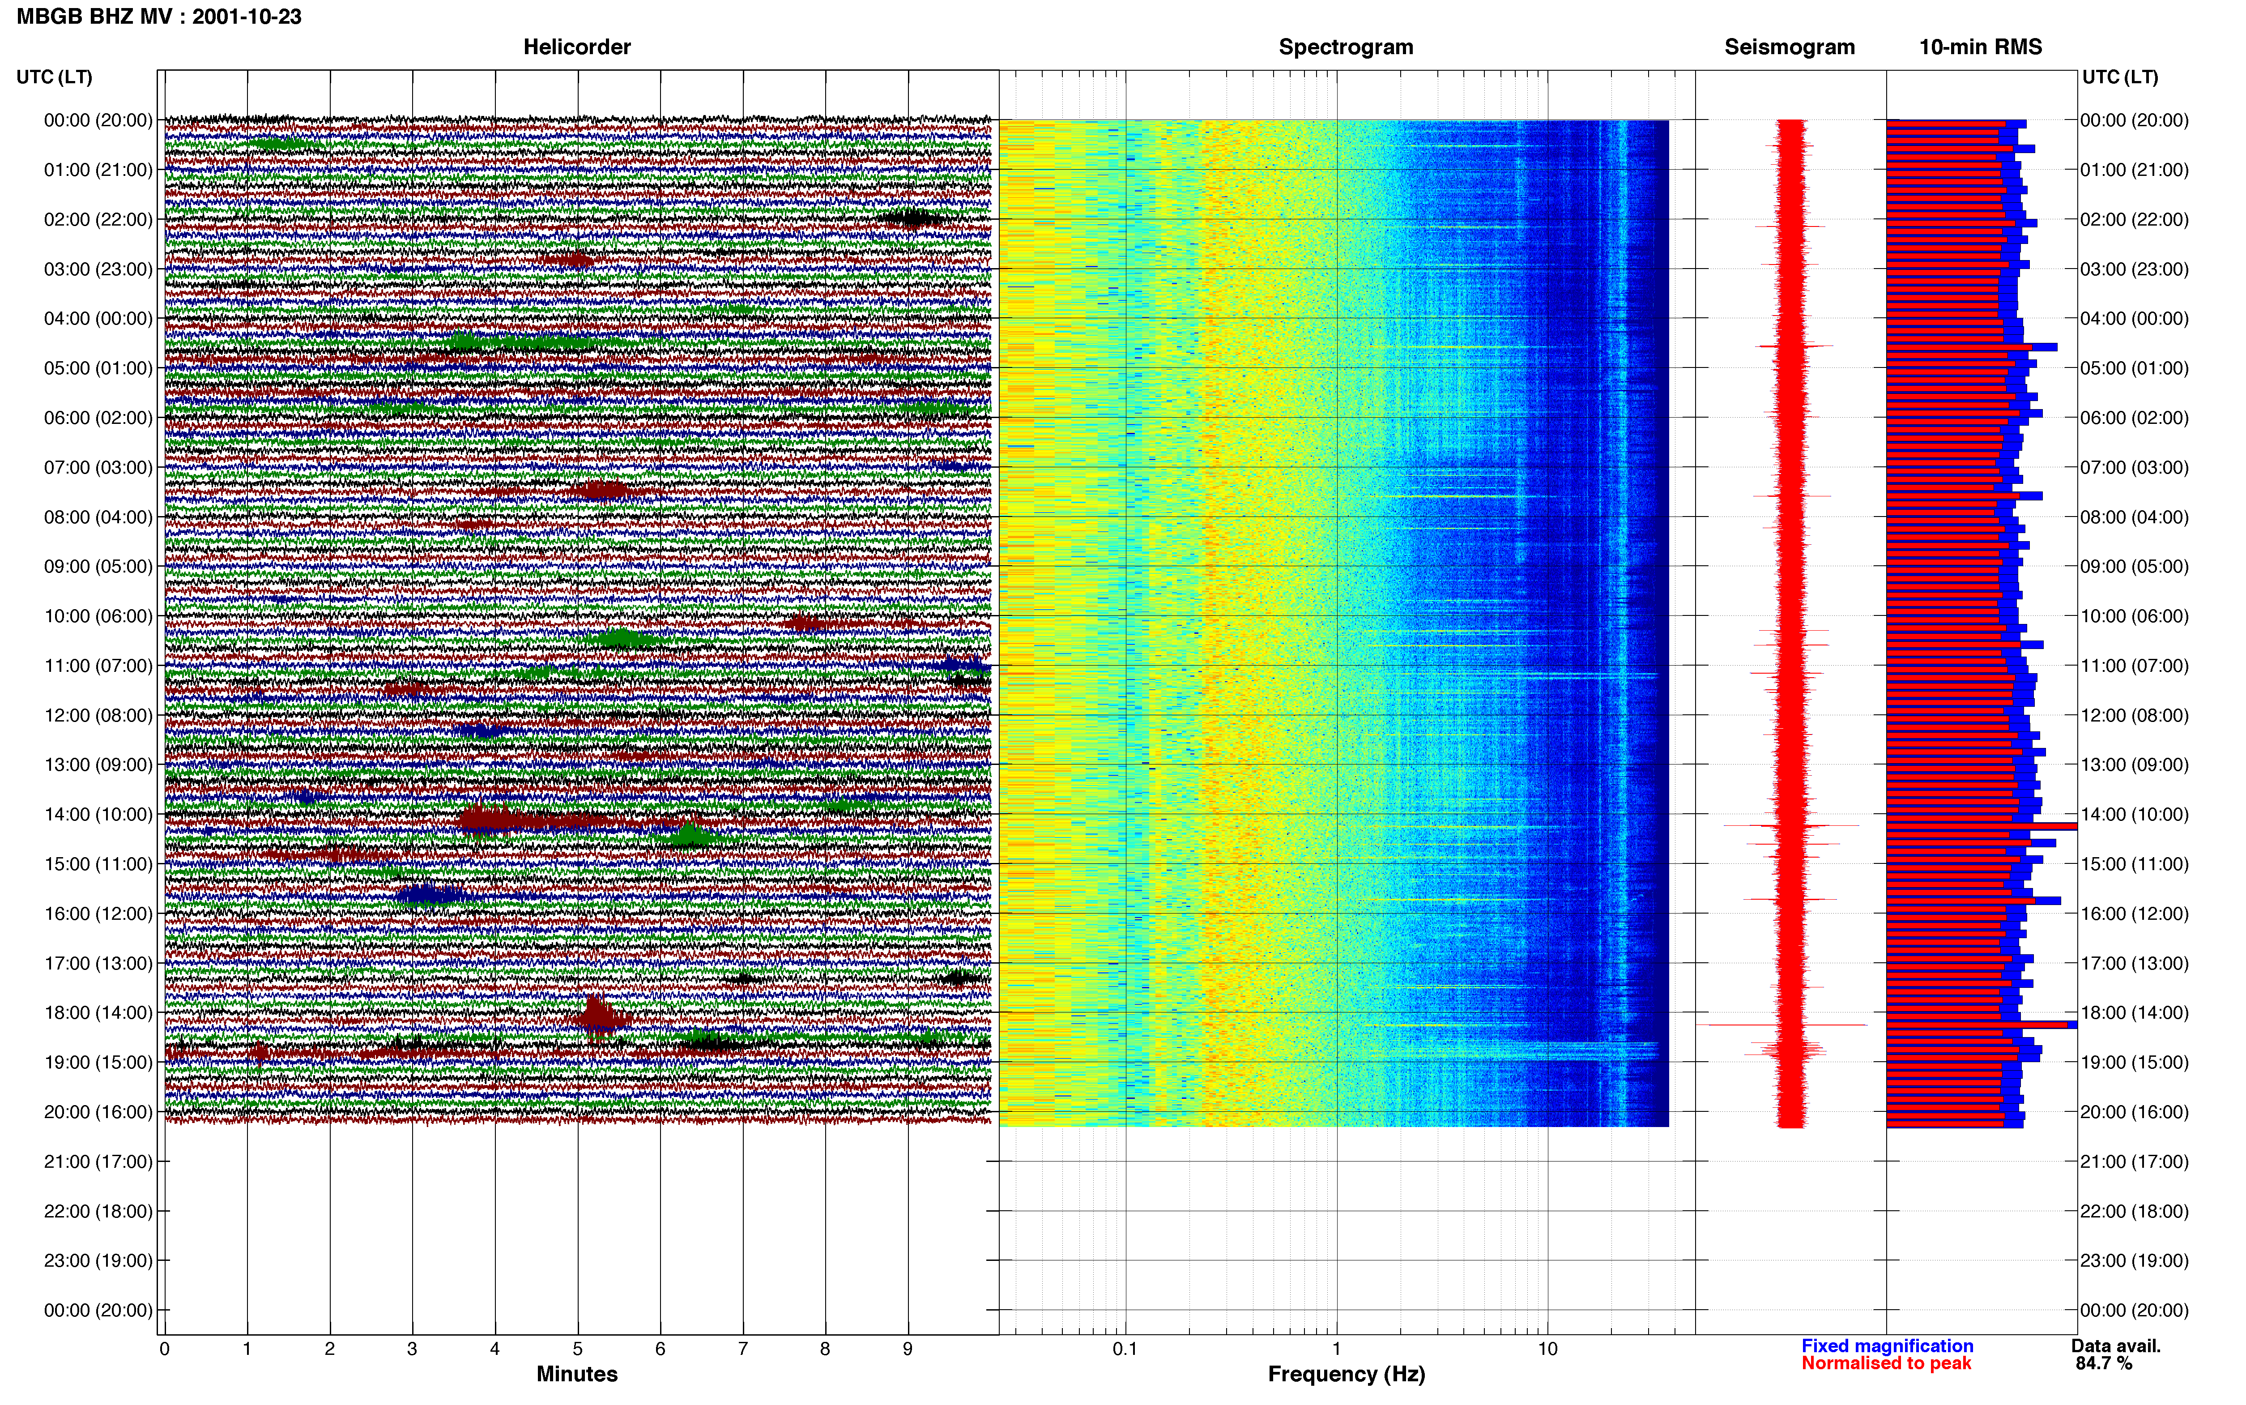
Task: Click the 'Spectrogram' panel heading
Action: pyautogui.click(x=1346, y=47)
